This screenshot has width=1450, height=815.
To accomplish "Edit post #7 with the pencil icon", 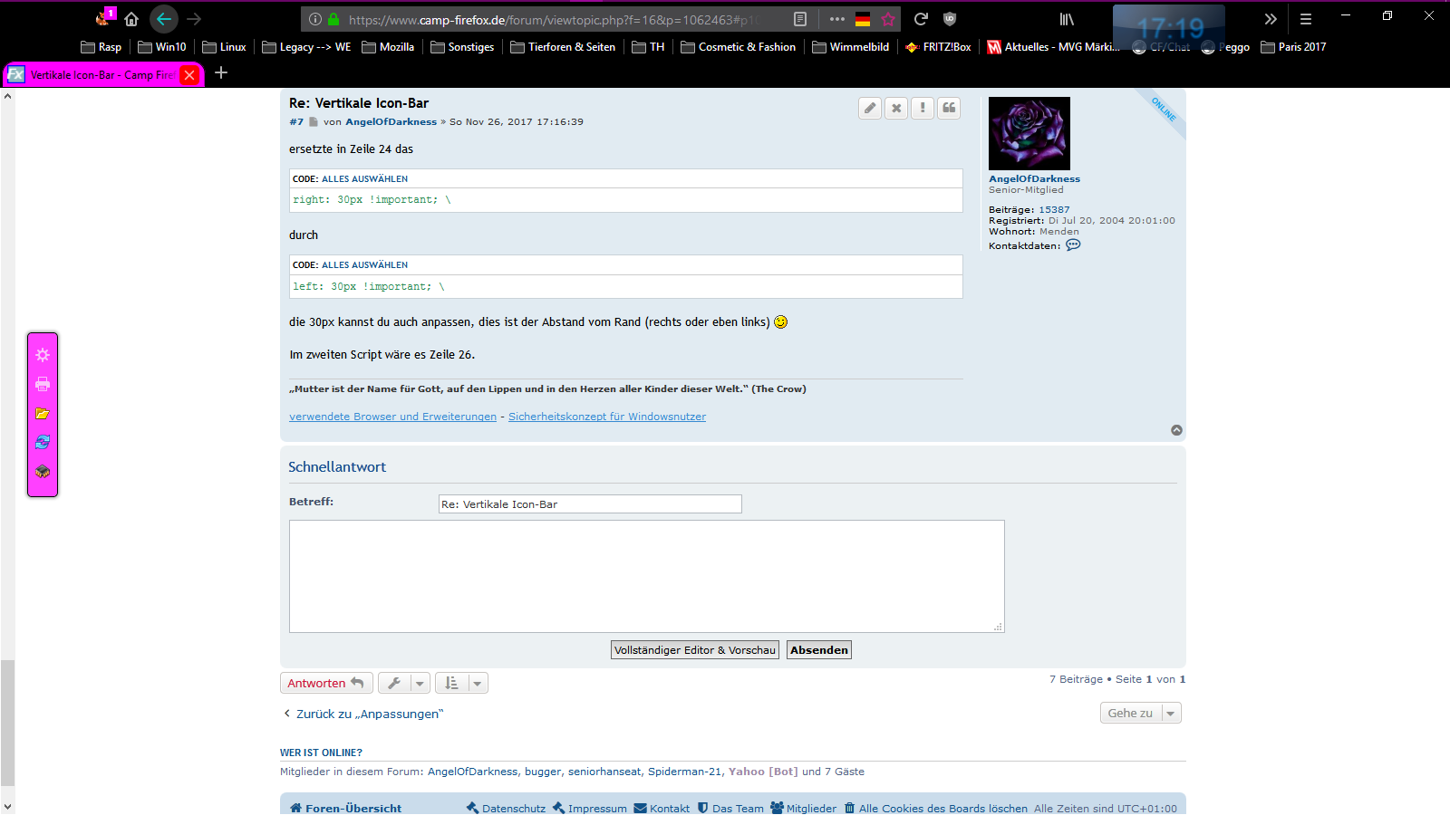I will [x=870, y=109].
